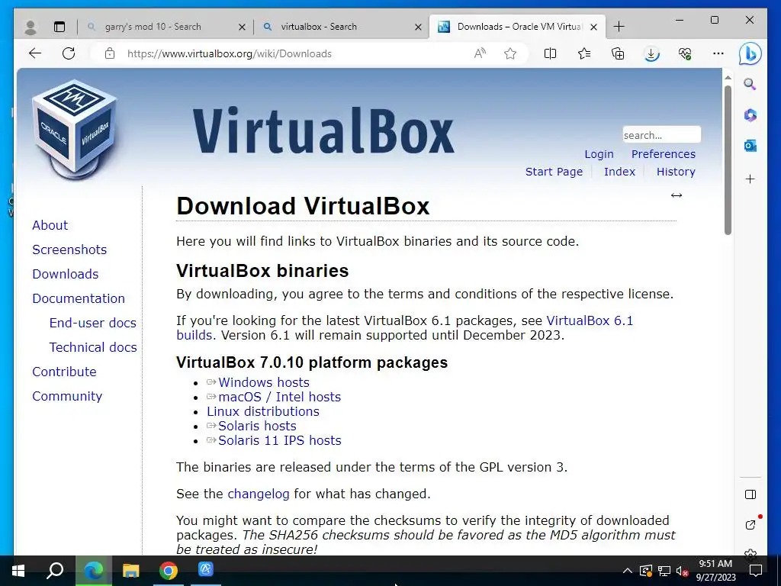Open Microsoft 365 sidebar icon

[750, 115]
